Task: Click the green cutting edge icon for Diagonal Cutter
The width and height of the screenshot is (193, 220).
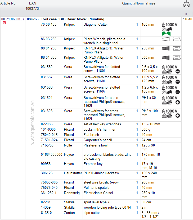Action: click(166, 34)
